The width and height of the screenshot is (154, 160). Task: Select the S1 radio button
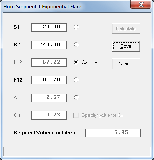click(x=76, y=27)
